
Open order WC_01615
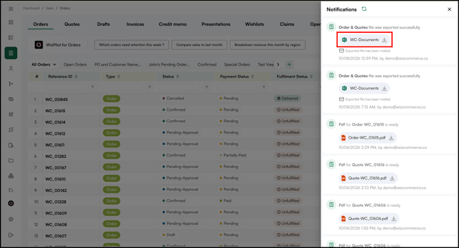pyautogui.click(x=55, y=111)
